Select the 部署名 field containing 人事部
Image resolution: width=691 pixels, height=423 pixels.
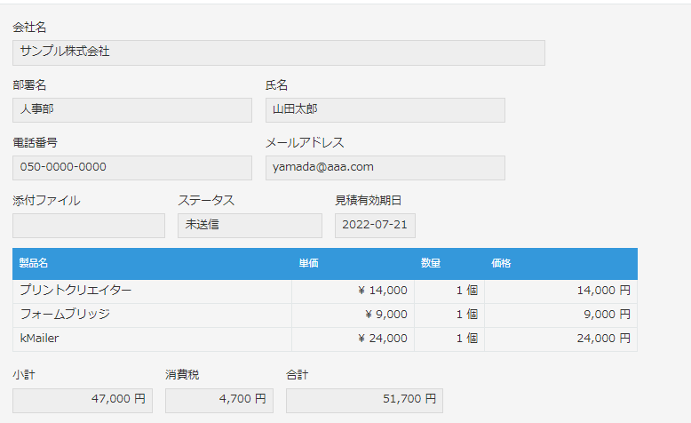(x=131, y=109)
